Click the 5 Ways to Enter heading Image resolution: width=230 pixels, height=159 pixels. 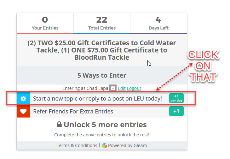pyautogui.click(x=102, y=75)
